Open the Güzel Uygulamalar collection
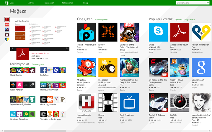Image resolution: width=212 pixels, height=132 pixels. [x=53, y=101]
